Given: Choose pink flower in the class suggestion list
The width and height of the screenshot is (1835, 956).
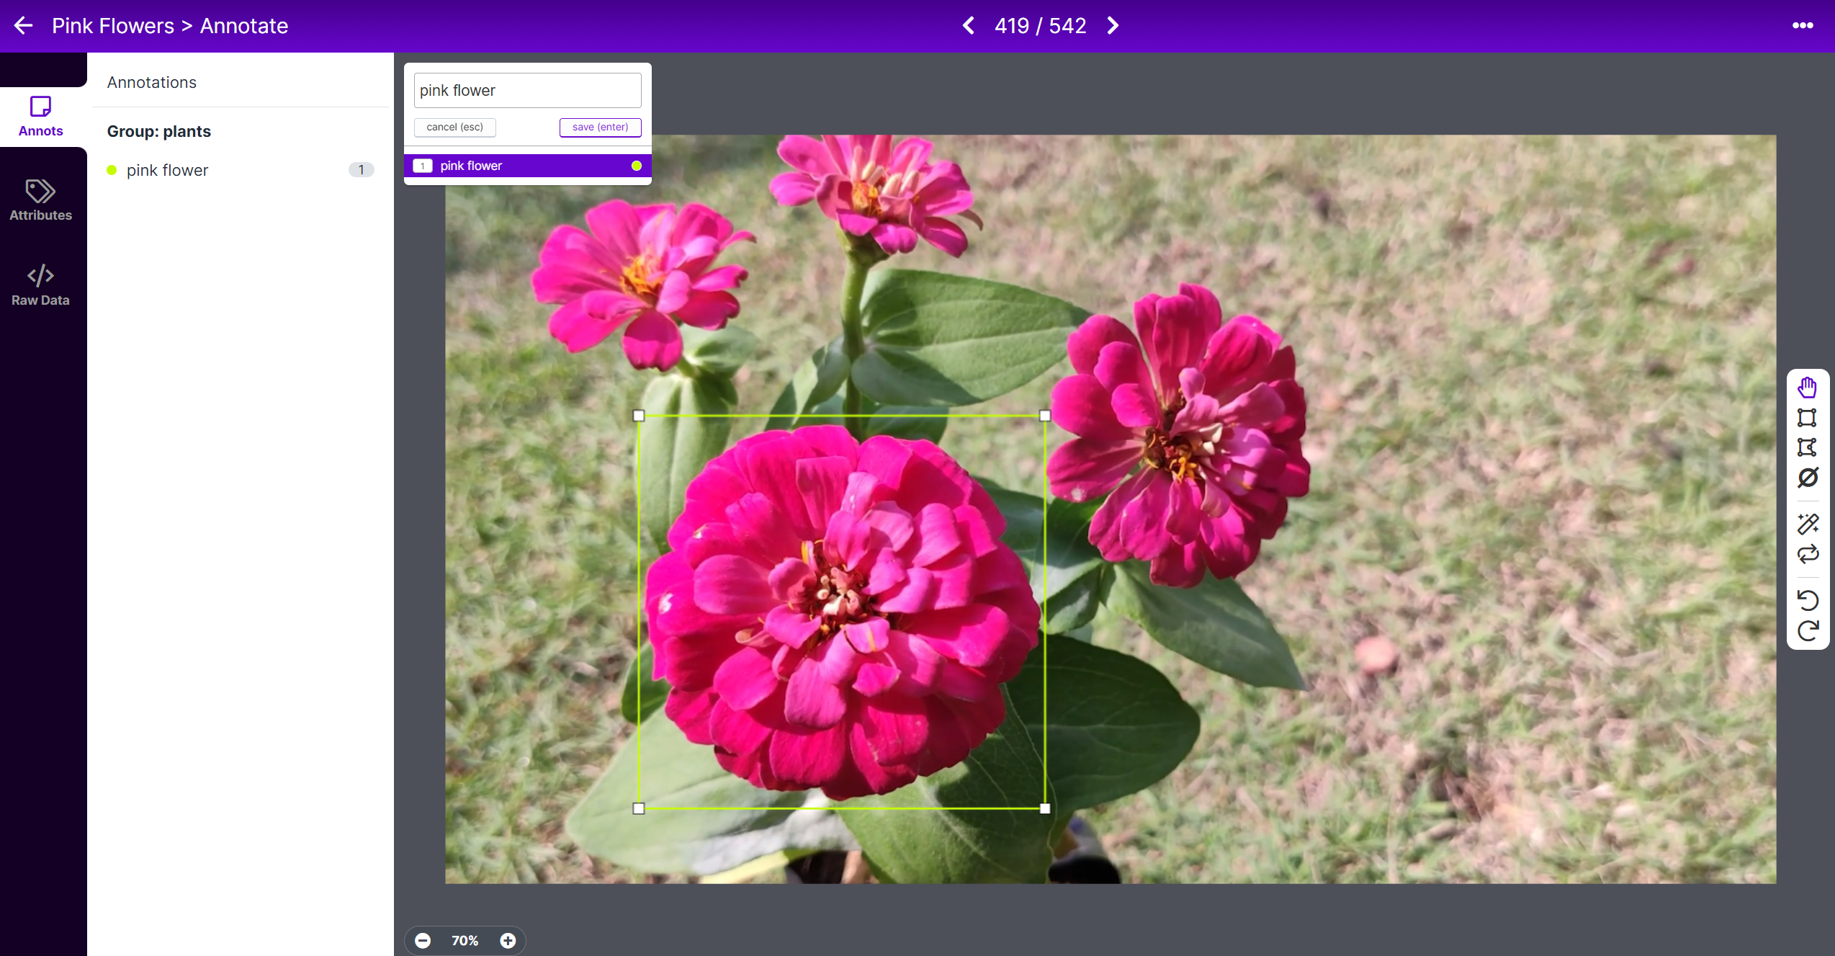Looking at the screenshot, I should (x=527, y=166).
